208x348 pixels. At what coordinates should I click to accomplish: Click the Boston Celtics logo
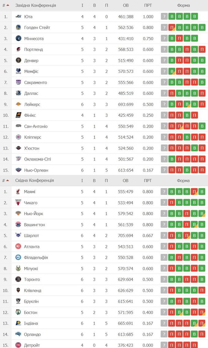pyautogui.click(x=18, y=312)
